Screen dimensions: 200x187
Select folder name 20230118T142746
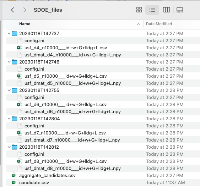click(39, 62)
